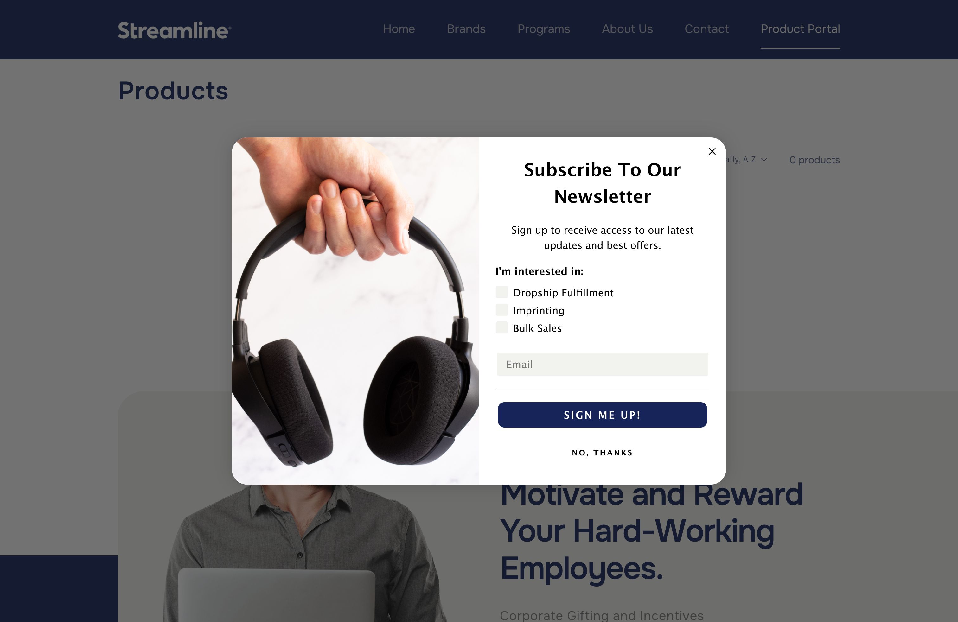The width and height of the screenshot is (958, 622).
Task: Select the Home menu tab
Action: [x=399, y=29]
